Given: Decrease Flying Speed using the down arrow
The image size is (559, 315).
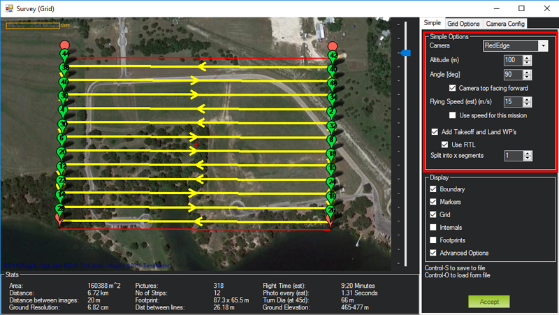Looking at the screenshot, I should 528,104.
